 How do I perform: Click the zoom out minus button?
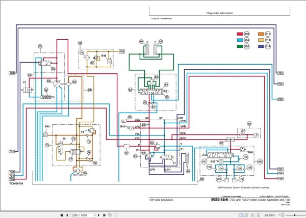tap(283, 215)
